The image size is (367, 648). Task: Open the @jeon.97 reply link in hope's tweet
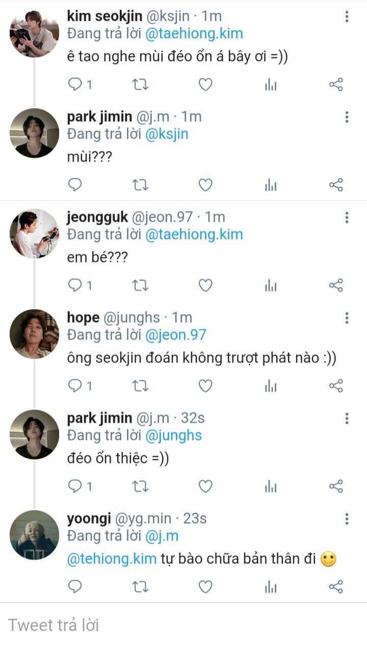[x=175, y=335]
